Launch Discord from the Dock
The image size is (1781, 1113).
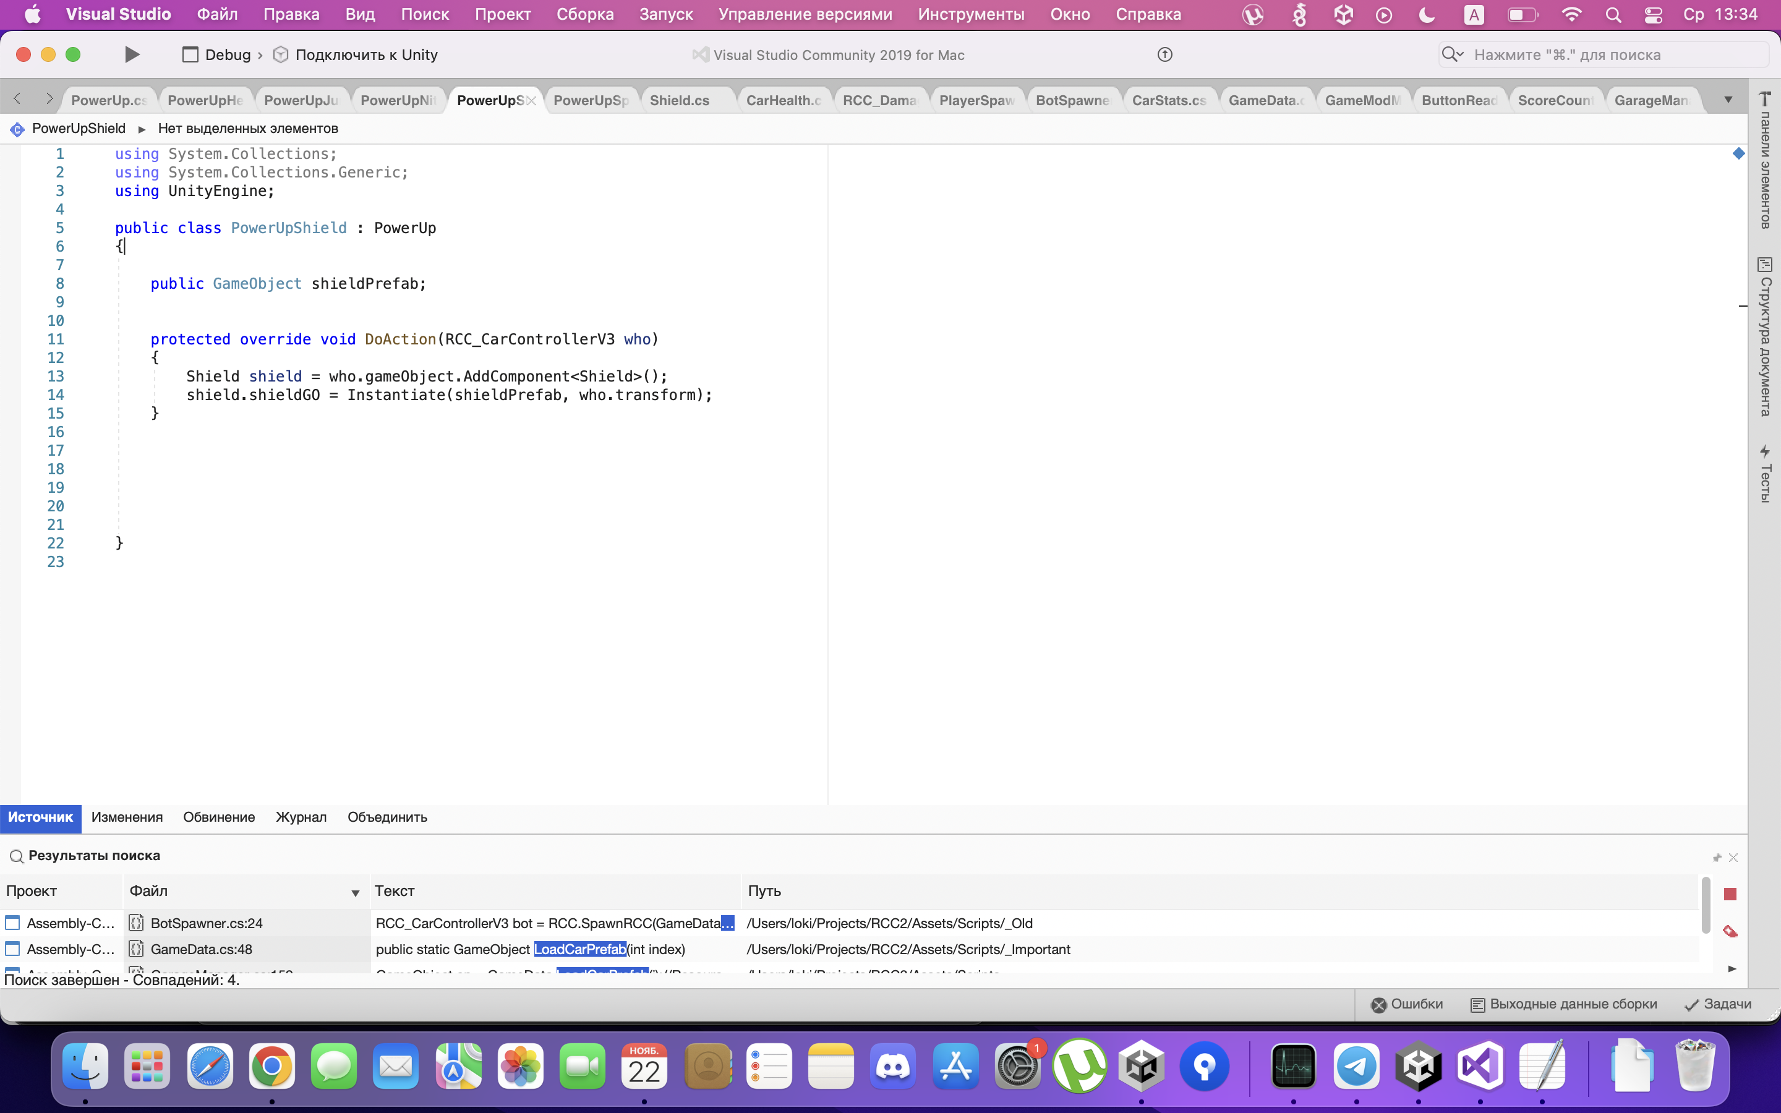pyautogui.click(x=894, y=1066)
